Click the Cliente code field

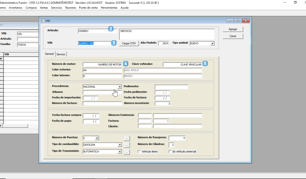click(145, 126)
